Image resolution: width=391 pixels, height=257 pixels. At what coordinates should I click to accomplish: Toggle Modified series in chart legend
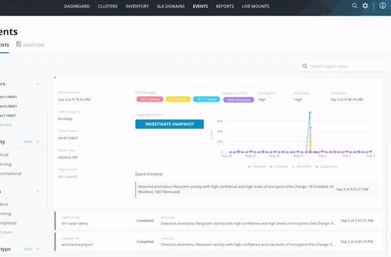point(302,167)
